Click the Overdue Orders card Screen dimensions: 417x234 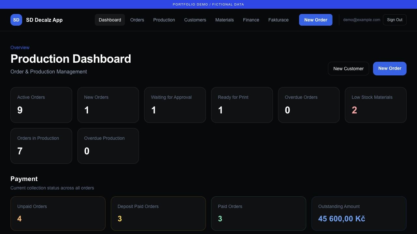tap(309, 105)
